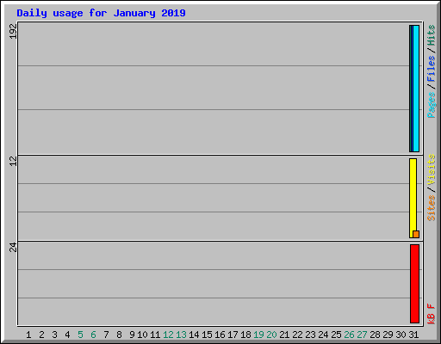Viewport: 441px width, 344px height.
Task: Click day label '1' on the x-axis
Action: click(x=28, y=335)
